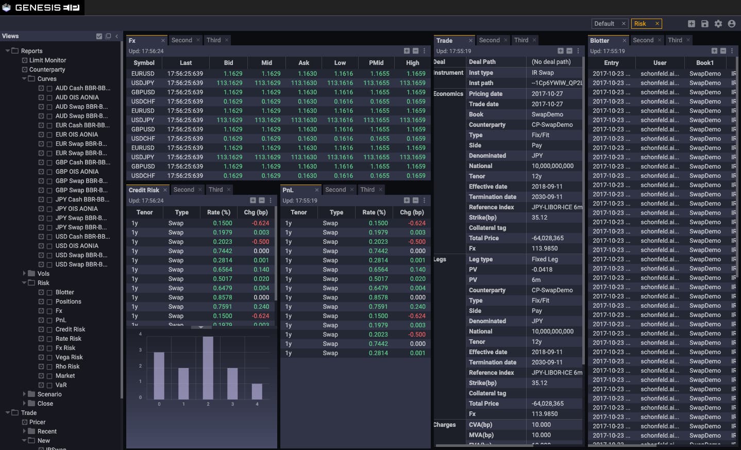Click the add layout plus icon in top toolbar
The width and height of the screenshot is (741, 450).
pyautogui.click(x=692, y=24)
